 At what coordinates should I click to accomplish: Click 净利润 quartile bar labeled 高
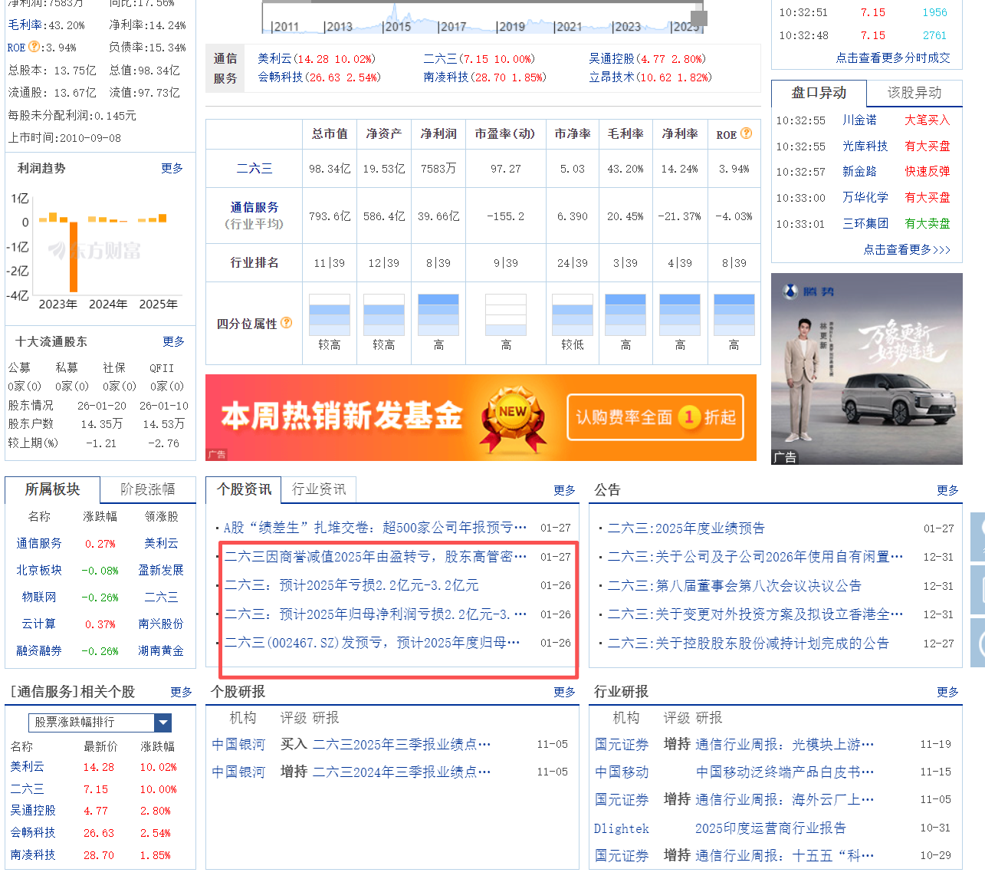tap(438, 314)
